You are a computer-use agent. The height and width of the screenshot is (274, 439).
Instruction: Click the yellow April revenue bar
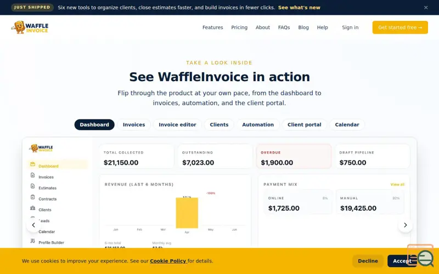coord(187,213)
